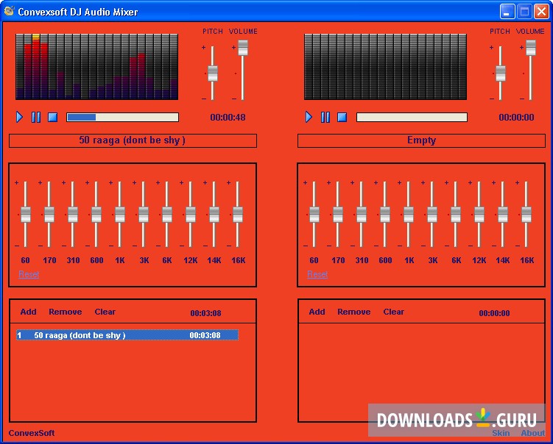Image resolution: width=553 pixels, height=444 pixels.
Task: Click the right equalizer 170 Hz slider
Action: pos(338,215)
